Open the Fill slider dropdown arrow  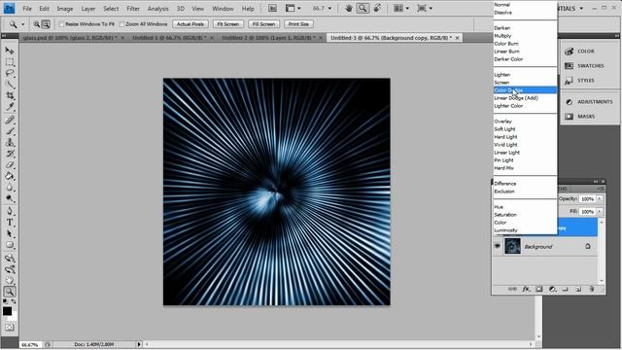(x=600, y=212)
